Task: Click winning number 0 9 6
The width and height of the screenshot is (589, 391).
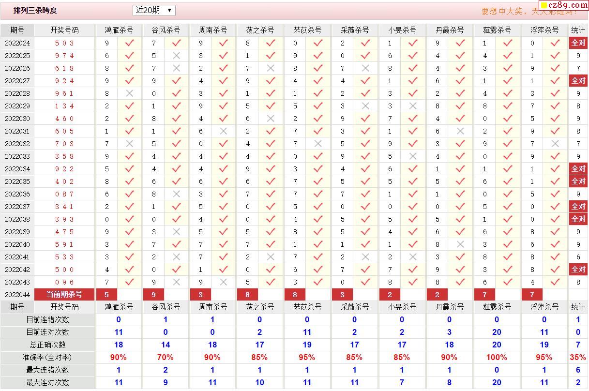Action: [x=64, y=282]
